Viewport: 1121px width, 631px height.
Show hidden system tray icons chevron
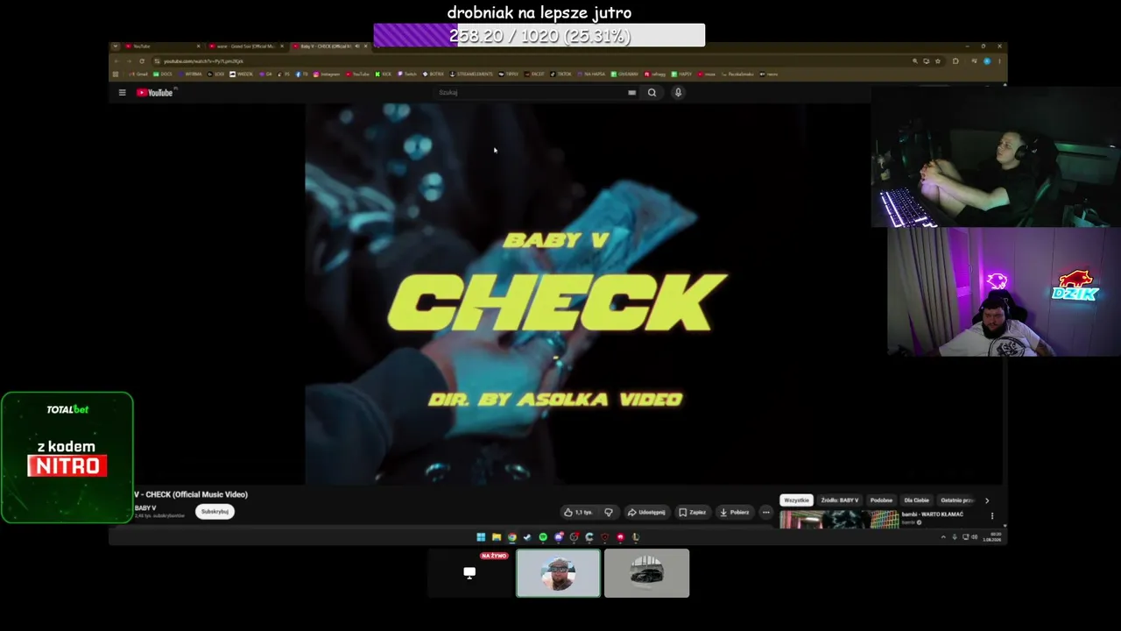(943, 537)
